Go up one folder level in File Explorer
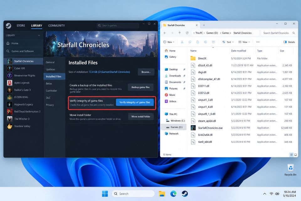Screen dimensions: 301x201 click(x=179, y=33)
